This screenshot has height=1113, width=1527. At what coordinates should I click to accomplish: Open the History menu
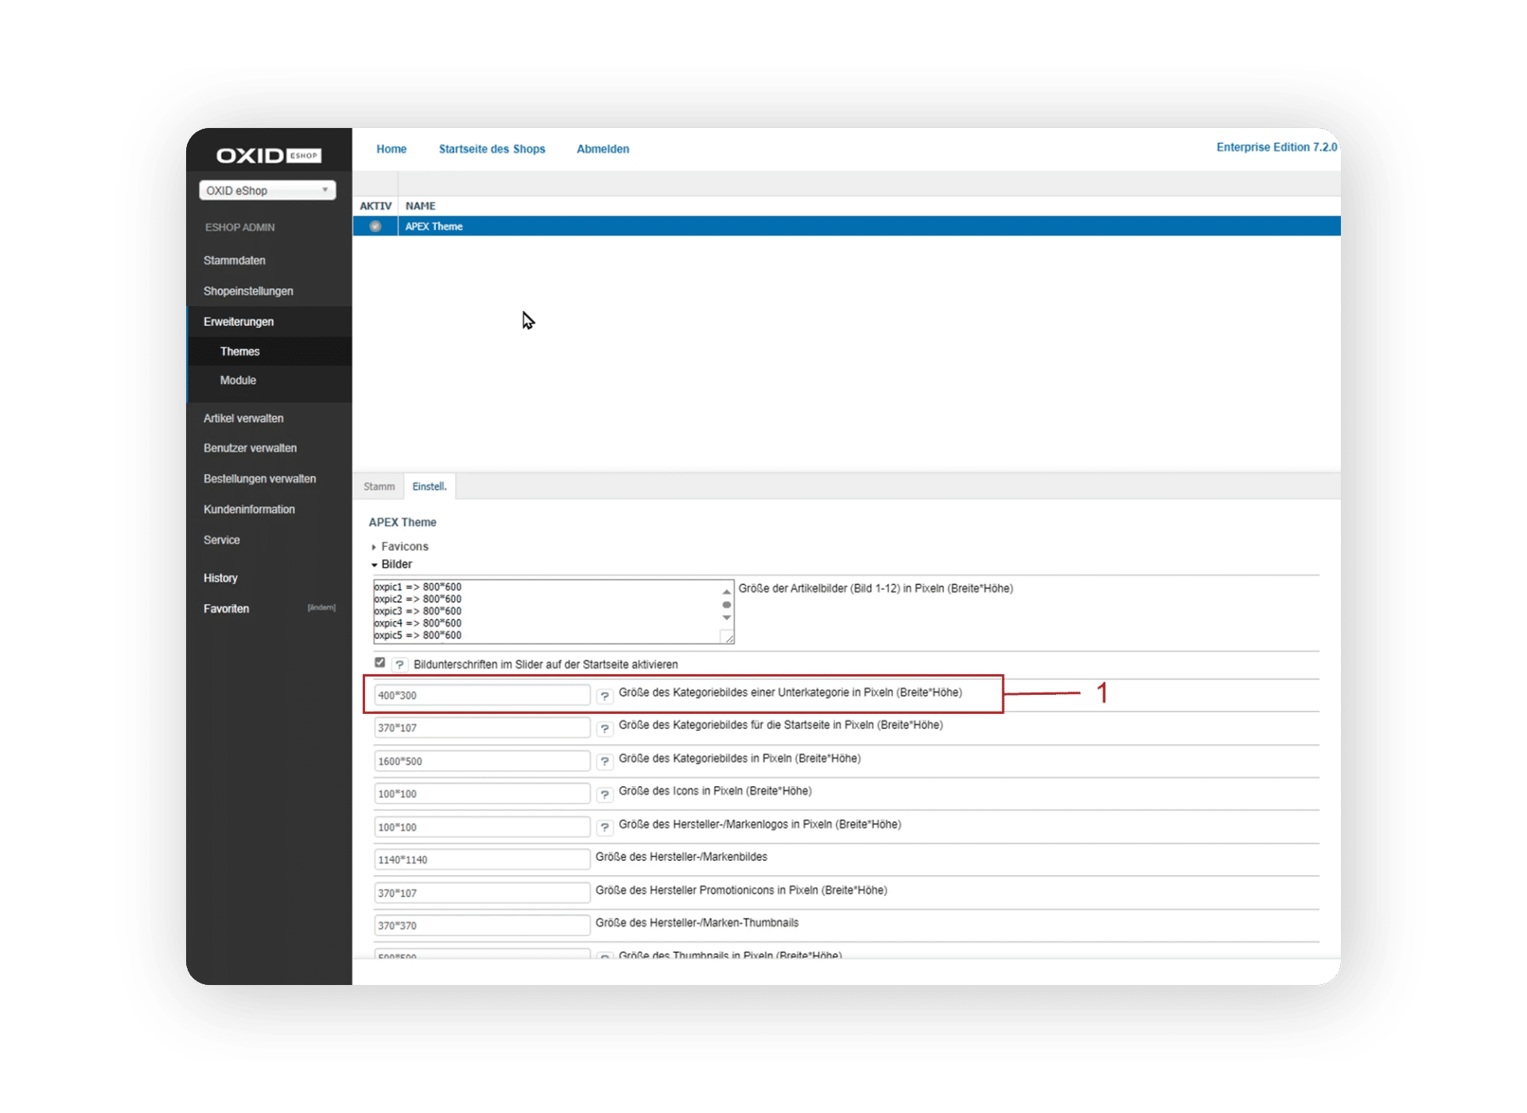pyautogui.click(x=221, y=579)
